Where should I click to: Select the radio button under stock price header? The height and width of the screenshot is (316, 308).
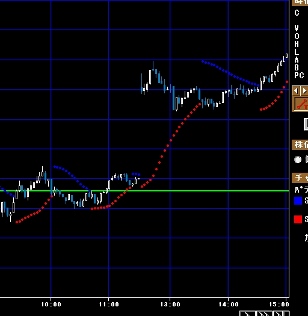(x=298, y=160)
